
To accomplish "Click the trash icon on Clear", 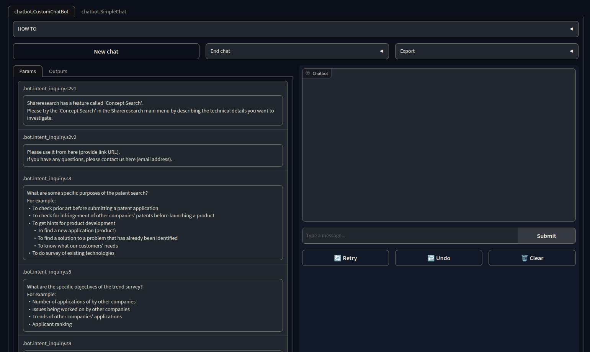I will 525,258.
